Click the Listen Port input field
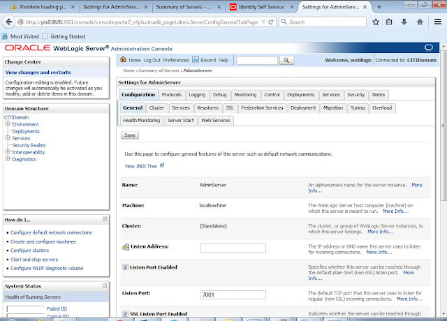The width and height of the screenshot is (447, 321). (x=233, y=294)
